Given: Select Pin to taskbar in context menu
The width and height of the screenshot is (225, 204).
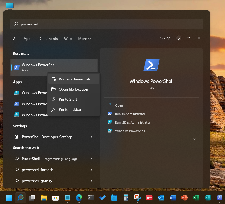Looking at the screenshot, I should click(74, 109).
